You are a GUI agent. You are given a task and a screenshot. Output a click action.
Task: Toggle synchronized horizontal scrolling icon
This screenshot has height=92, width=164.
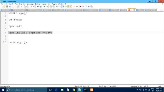54,7
